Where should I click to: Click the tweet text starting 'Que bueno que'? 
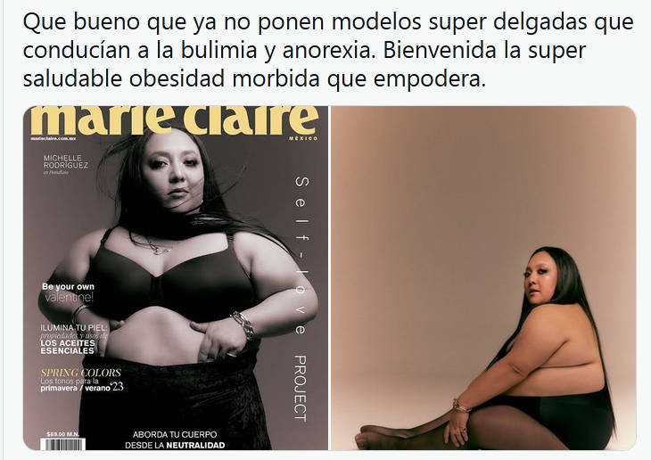[328, 50]
